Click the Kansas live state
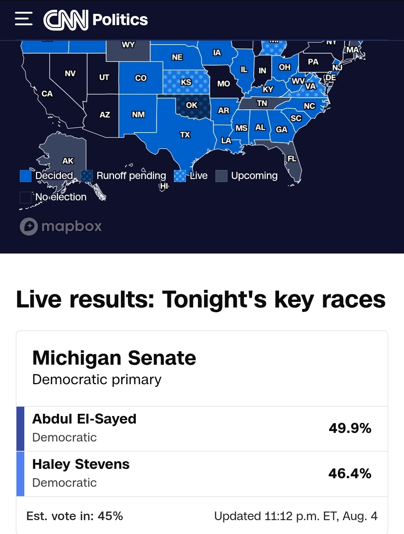404x534 pixels. (x=186, y=82)
